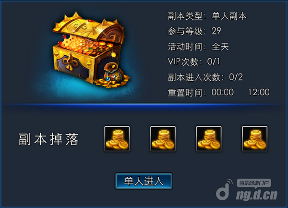288x208 pixels.
Task: Click the VIP次数 0/1 counter
Action: [x=194, y=61]
